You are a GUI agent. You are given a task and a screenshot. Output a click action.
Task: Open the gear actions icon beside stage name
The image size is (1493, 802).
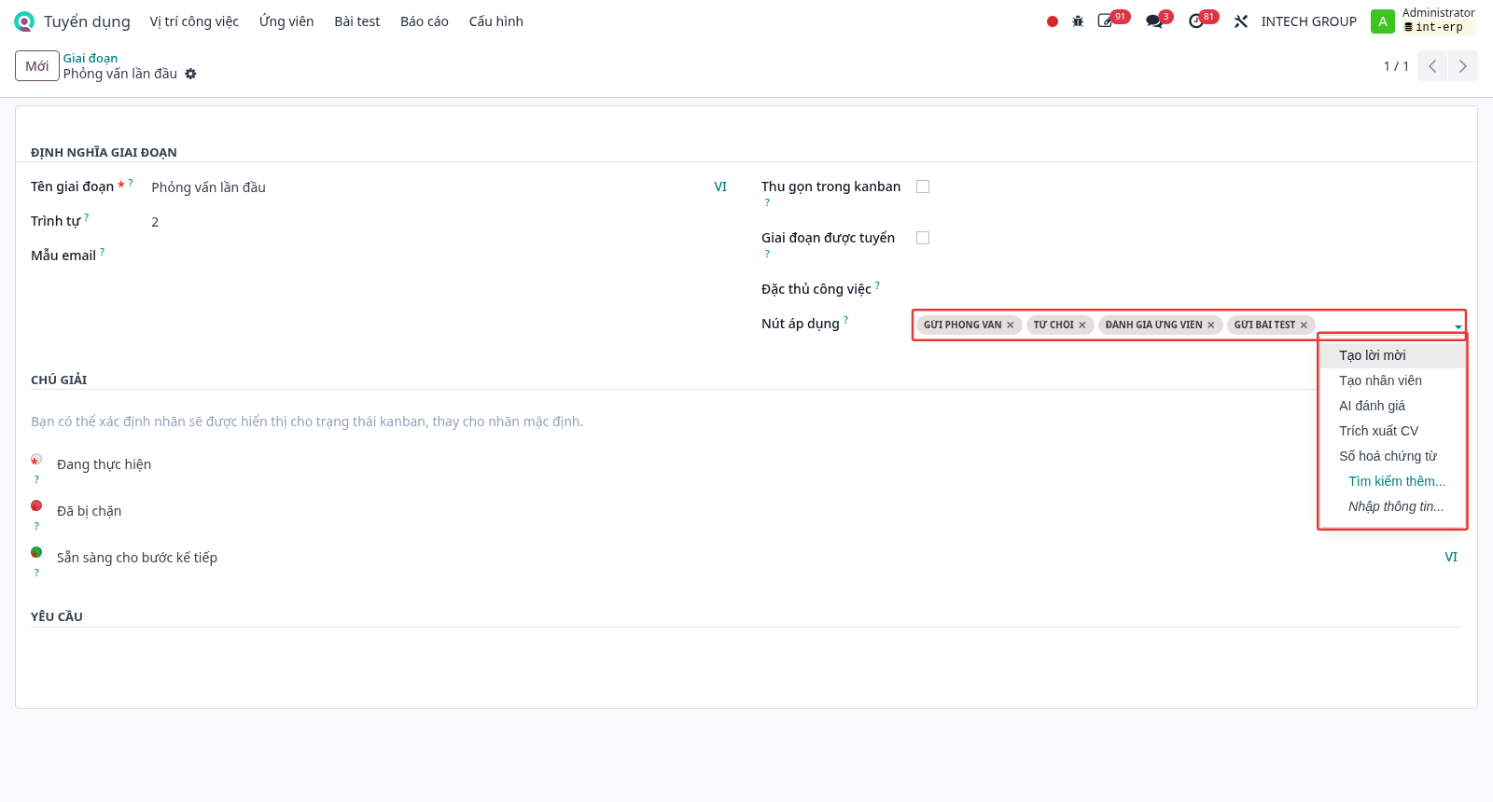190,74
